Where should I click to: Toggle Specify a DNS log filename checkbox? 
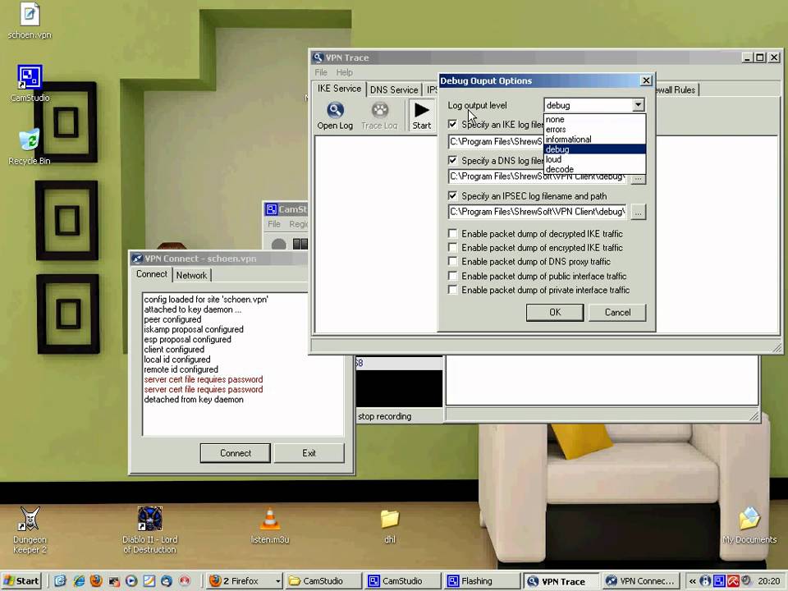pyautogui.click(x=453, y=160)
